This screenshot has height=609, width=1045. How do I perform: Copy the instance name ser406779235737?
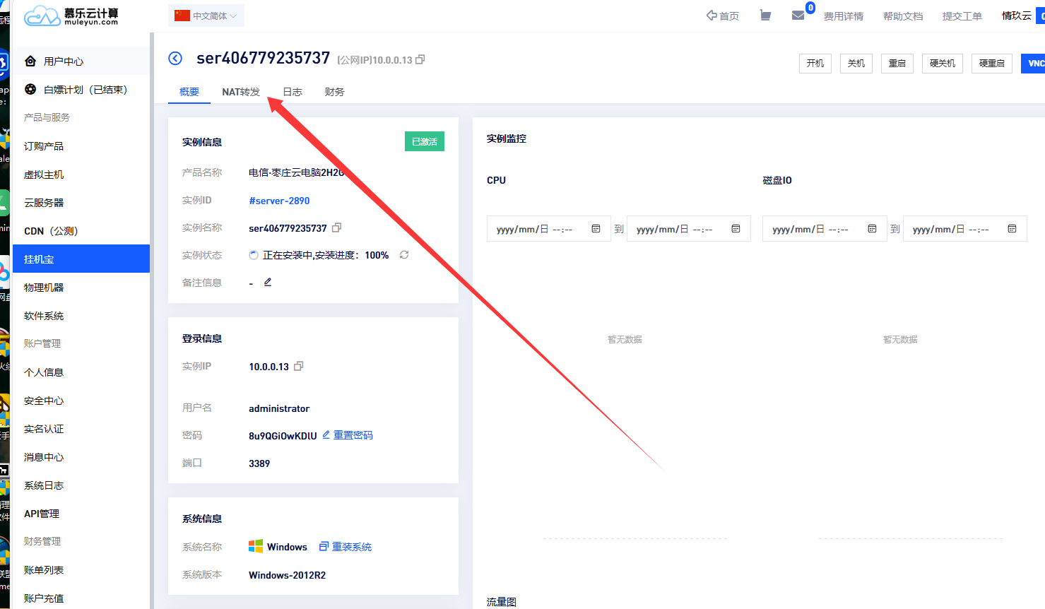tap(337, 227)
